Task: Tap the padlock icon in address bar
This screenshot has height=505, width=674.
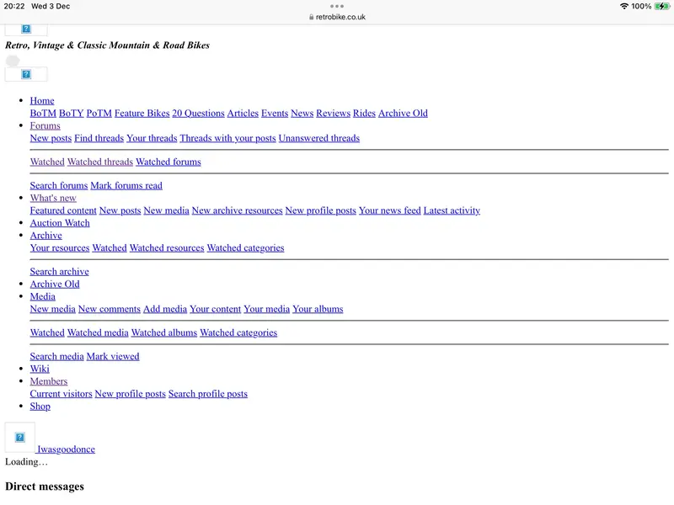Action: pyautogui.click(x=311, y=17)
